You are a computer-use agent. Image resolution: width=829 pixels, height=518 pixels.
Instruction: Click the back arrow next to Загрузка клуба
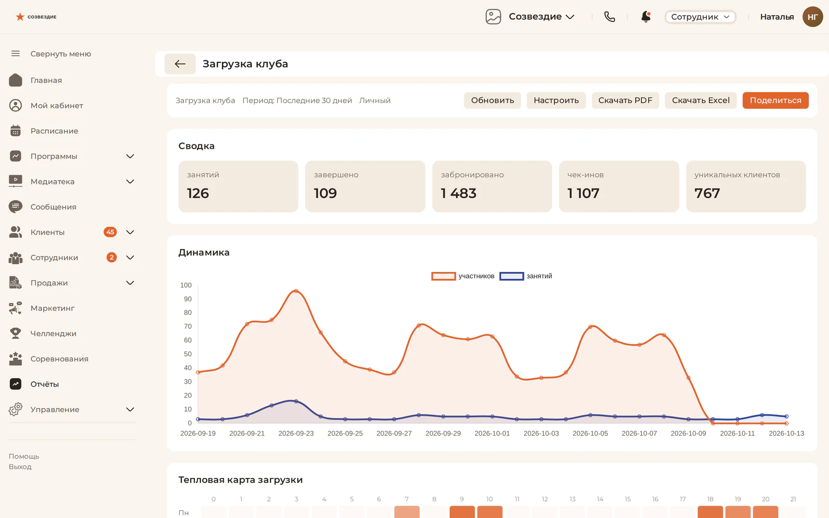pyautogui.click(x=180, y=64)
